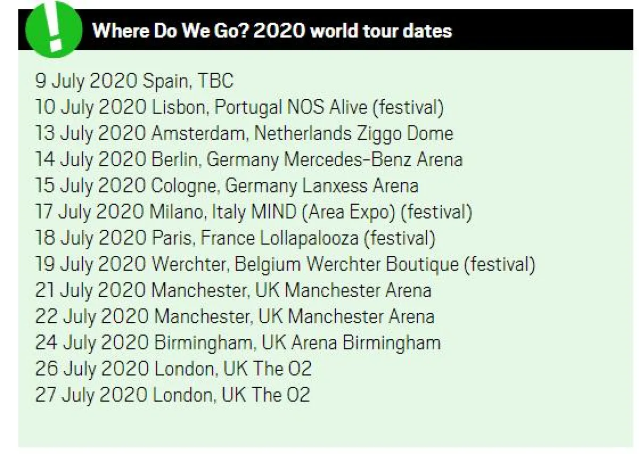Image resolution: width=639 pixels, height=454 pixels.
Task: Select the 21 July Manchester Arena date
Action: point(233,290)
